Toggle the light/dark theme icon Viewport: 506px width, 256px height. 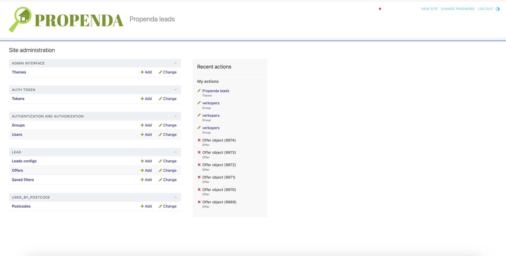[498, 9]
